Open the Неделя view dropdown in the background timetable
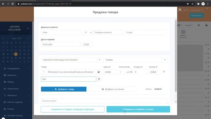 click(189, 25)
